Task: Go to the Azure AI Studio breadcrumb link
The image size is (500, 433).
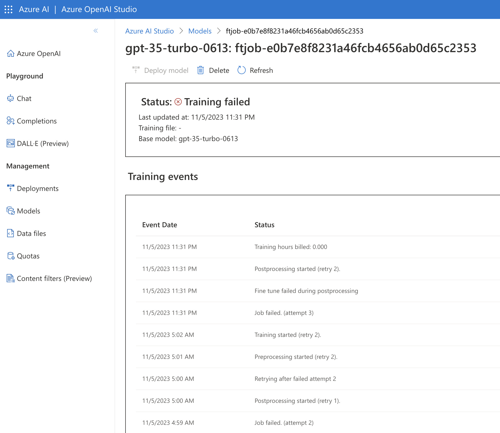Action: (149, 31)
